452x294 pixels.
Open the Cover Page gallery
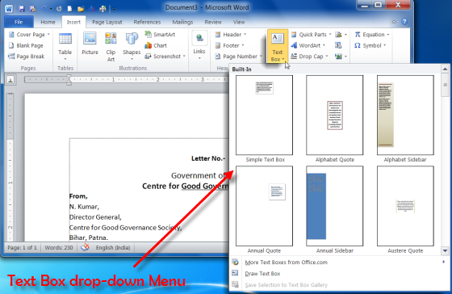pos(29,35)
